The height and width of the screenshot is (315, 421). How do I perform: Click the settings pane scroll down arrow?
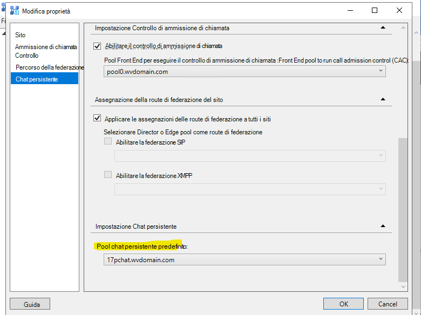[x=403, y=286]
